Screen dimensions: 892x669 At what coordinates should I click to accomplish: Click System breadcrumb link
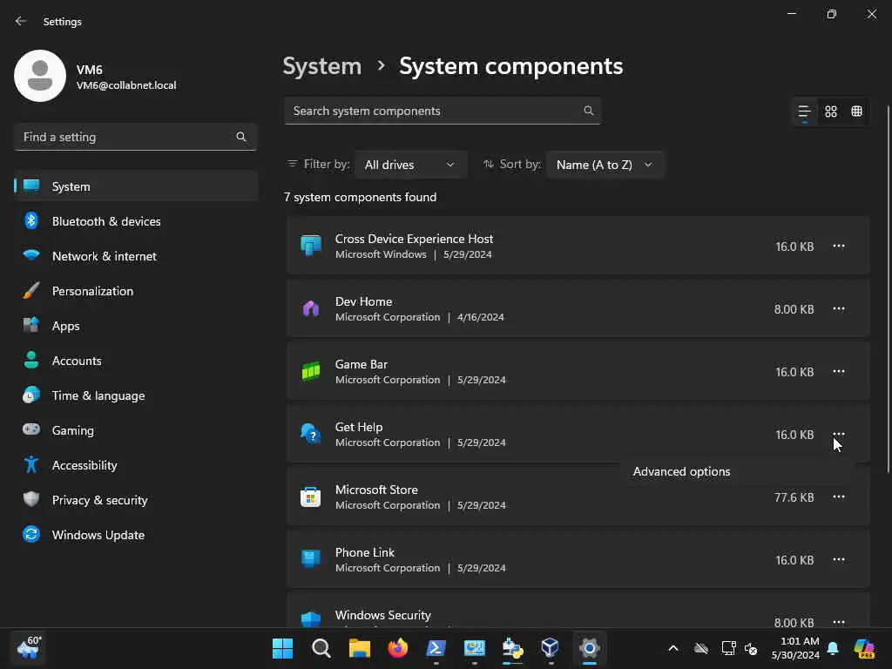click(322, 66)
